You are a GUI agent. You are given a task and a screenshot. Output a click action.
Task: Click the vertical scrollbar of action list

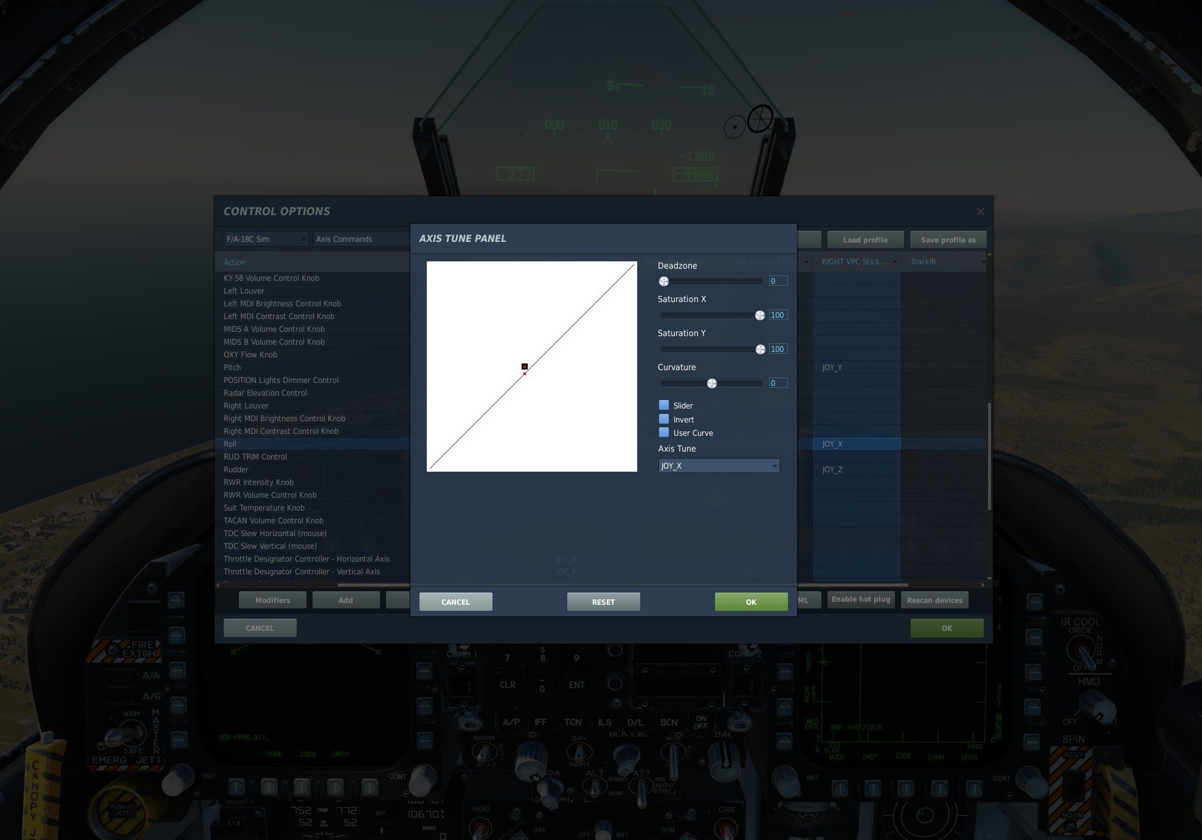(989, 456)
